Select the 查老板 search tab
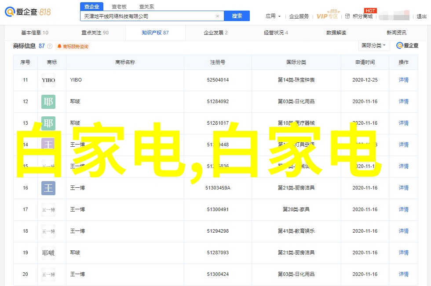Image resolution: width=431 pixels, height=286 pixels. click(119, 7)
